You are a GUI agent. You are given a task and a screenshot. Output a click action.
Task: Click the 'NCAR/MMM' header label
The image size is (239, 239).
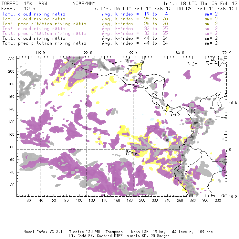tap(84, 4)
